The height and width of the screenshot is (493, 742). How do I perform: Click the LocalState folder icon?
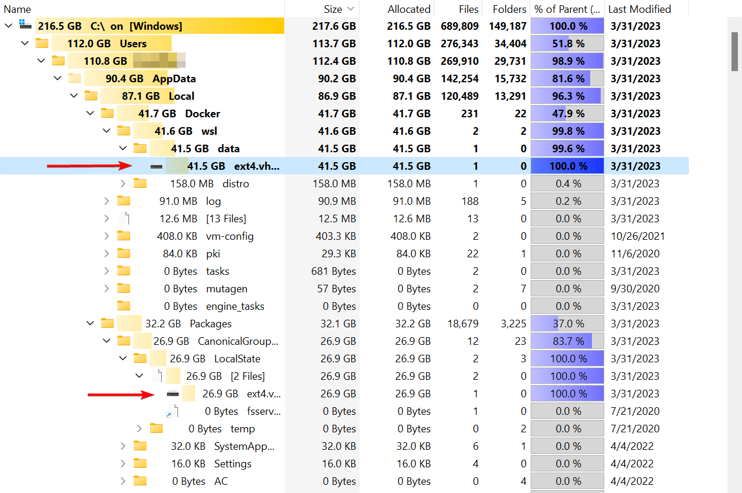pyautogui.click(x=140, y=358)
